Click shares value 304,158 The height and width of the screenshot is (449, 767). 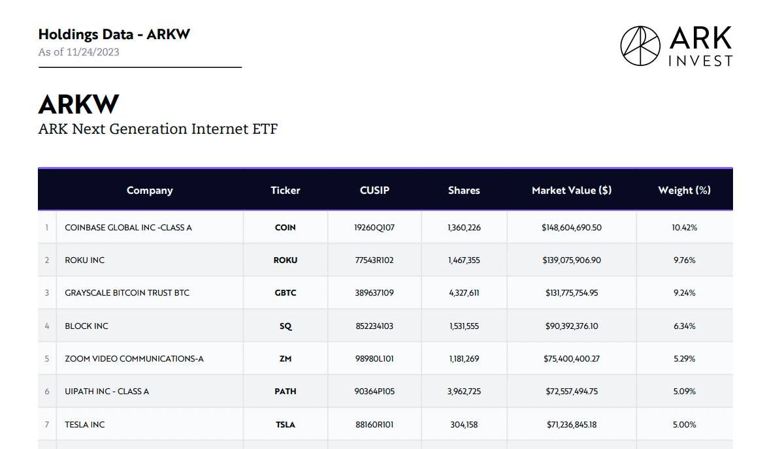point(465,425)
